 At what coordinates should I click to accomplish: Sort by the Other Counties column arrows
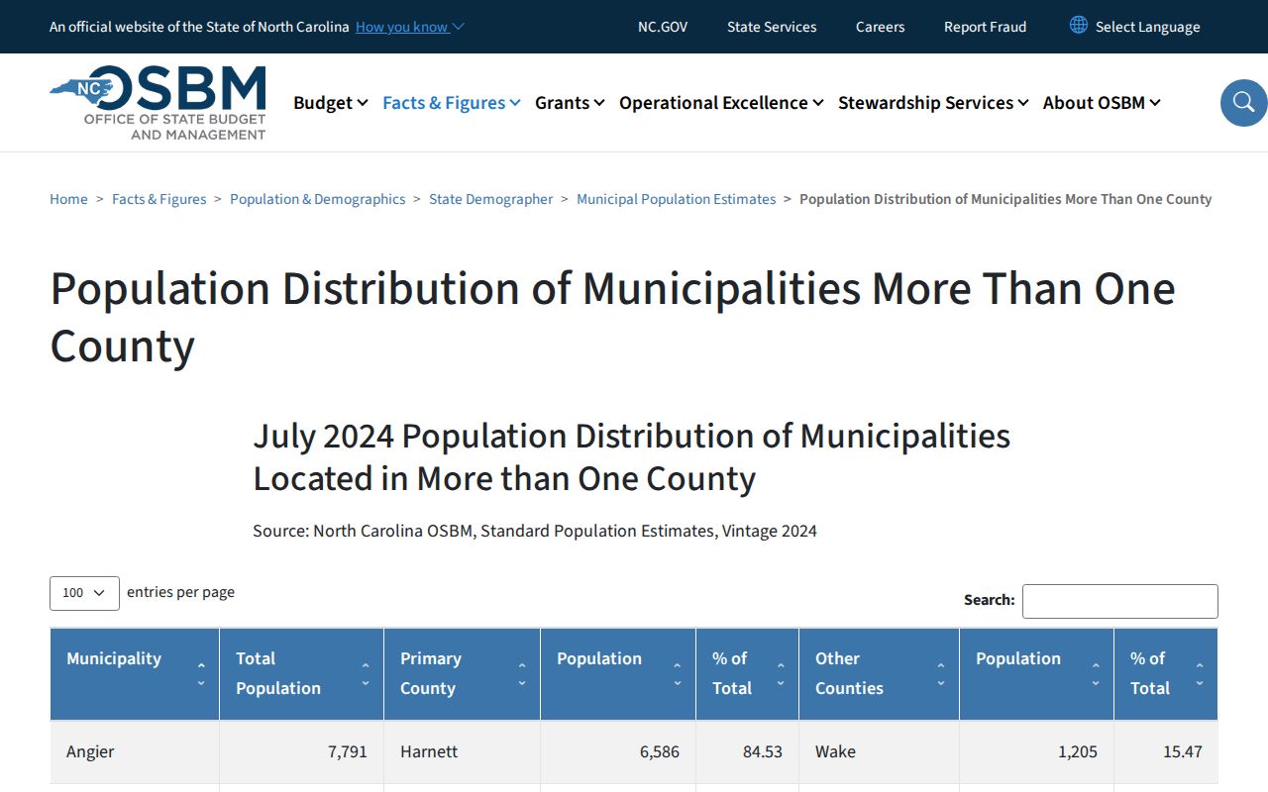pyautogui.click(x=941, y=674)
